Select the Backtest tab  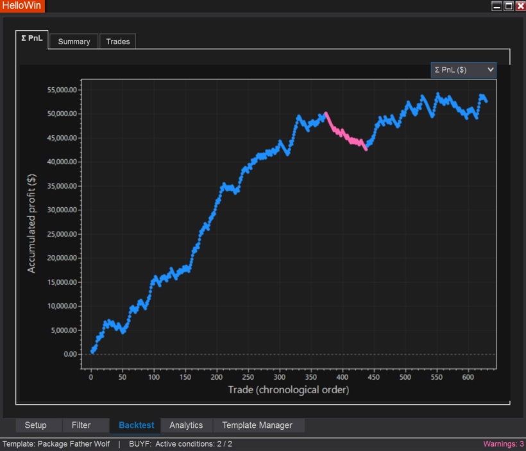pos(136,425)
